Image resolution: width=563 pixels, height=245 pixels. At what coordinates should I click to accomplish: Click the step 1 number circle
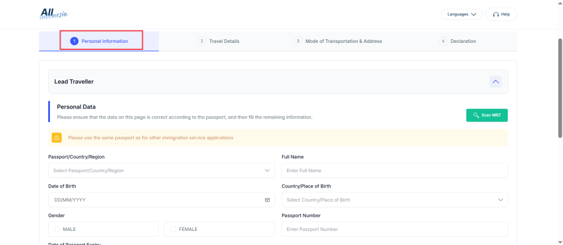click(74, 41)
